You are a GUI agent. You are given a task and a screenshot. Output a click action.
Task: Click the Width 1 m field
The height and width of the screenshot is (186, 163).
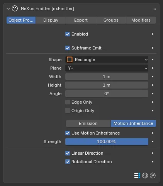click(107, 77)
